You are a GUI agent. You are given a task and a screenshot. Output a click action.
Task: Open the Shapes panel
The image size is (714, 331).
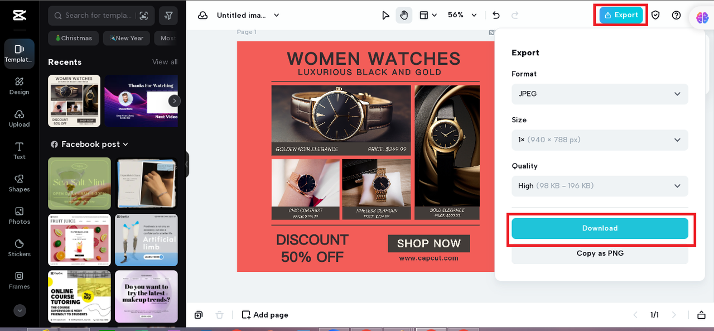click(20, 183)
